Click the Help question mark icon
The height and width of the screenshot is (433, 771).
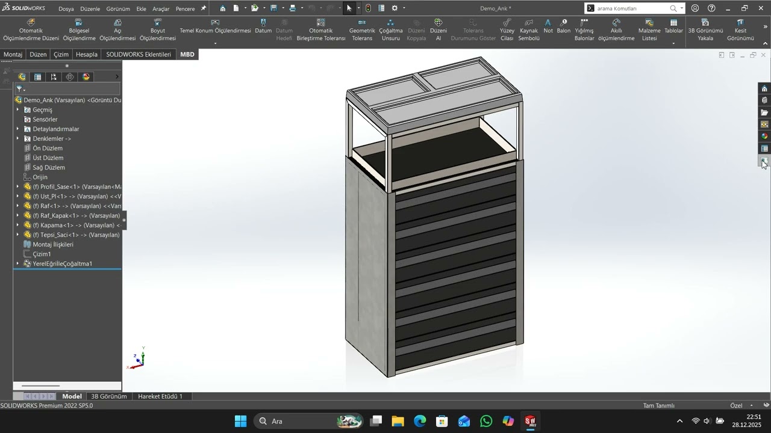(711, 8)
